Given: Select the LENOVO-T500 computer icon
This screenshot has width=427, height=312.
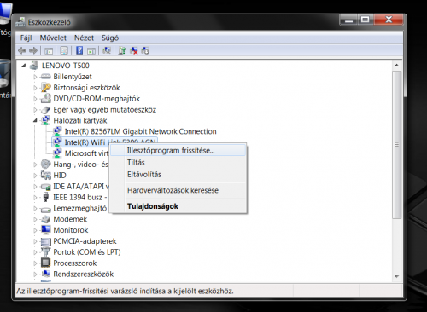Looking at the screenshot, I should (33, 66).
